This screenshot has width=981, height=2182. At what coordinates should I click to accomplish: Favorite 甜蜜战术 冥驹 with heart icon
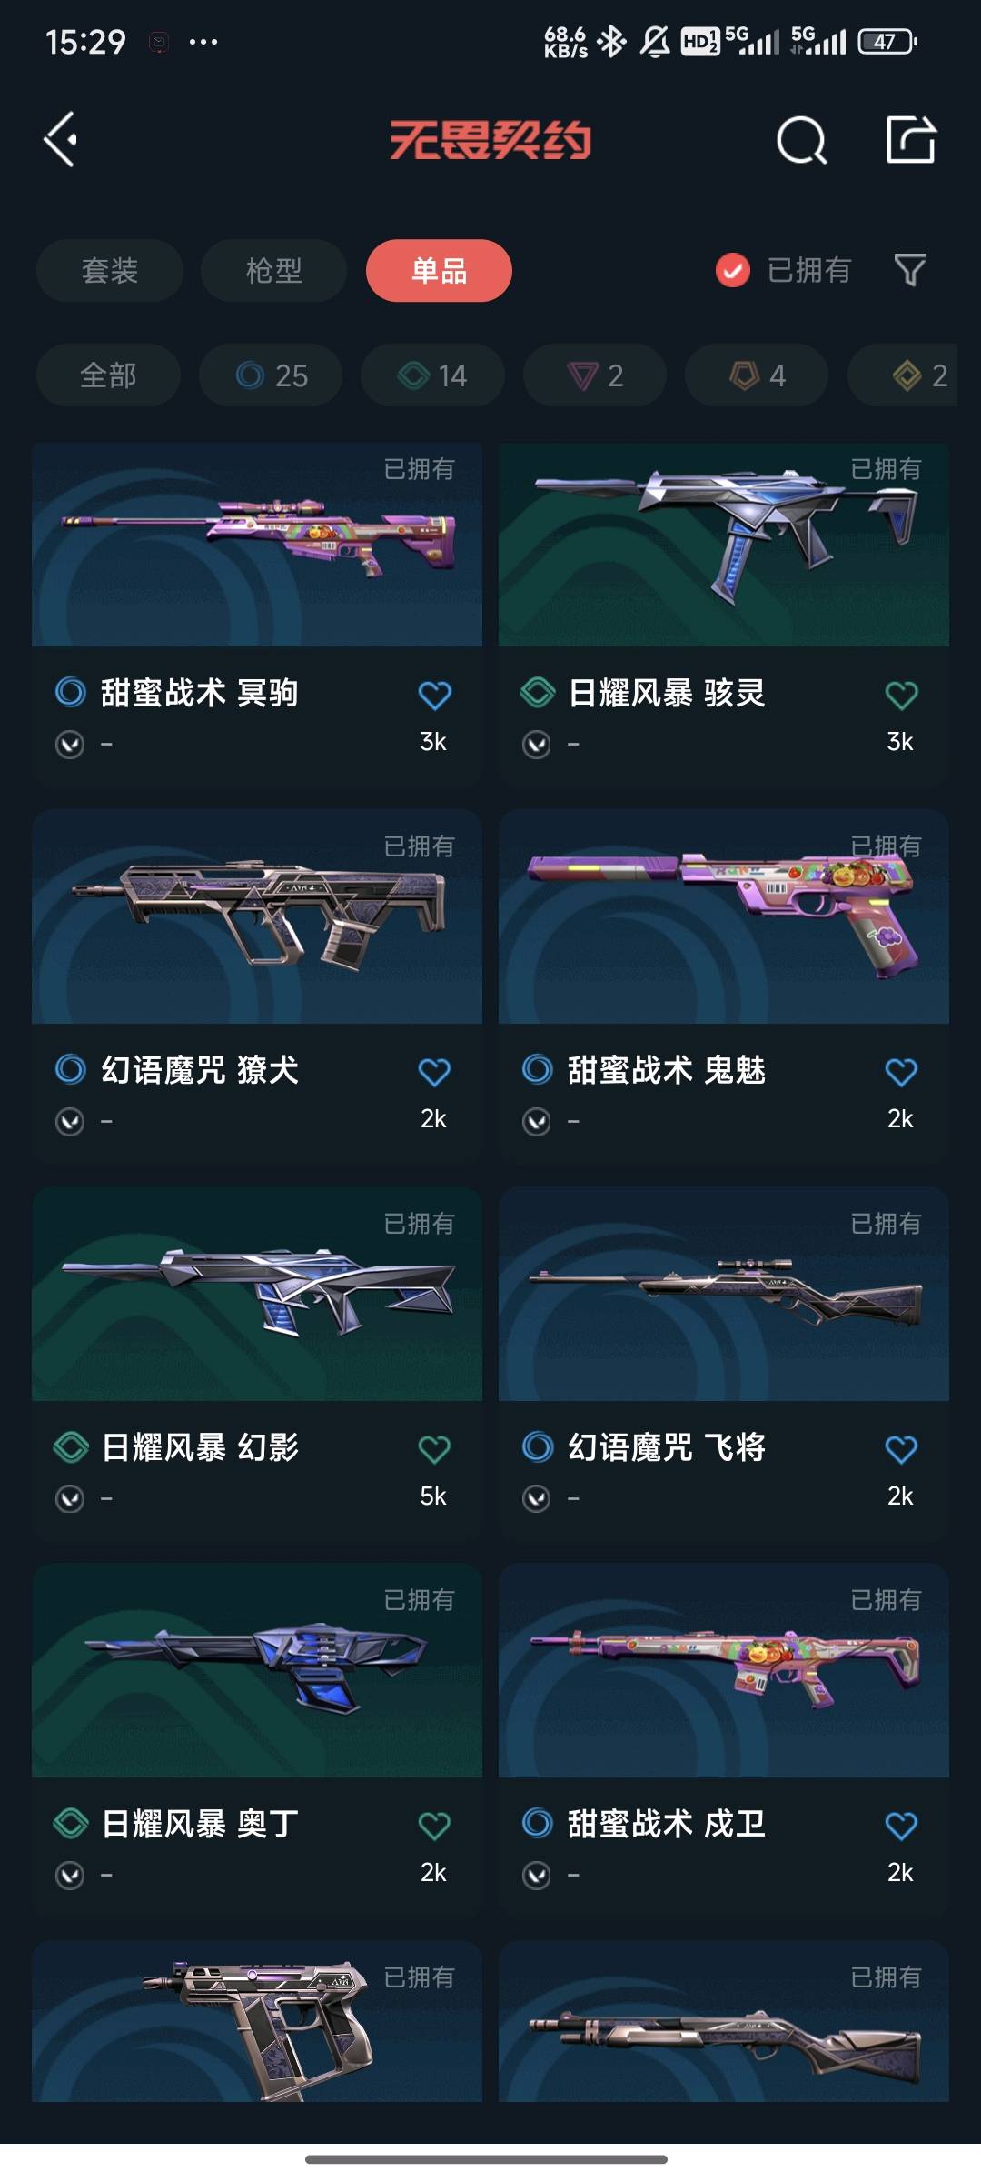pyautogui.click(x=434, y=695)
